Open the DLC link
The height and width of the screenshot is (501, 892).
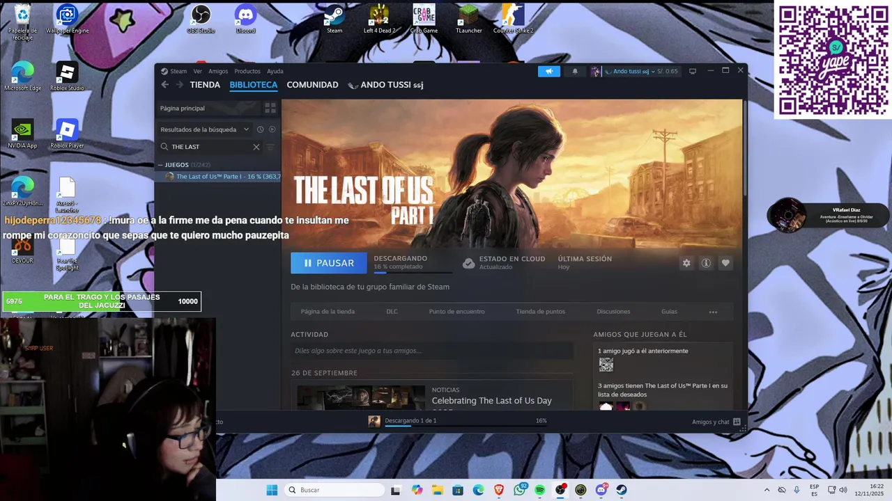coord(392,312)
